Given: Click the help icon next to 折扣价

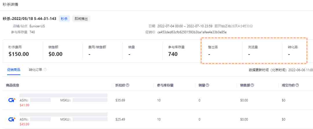Looking at the screenshot, I should point(128,85).
